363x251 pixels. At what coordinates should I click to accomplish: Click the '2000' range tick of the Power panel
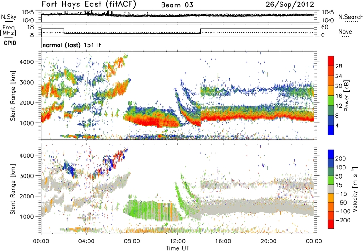click(x=27, y=102)
